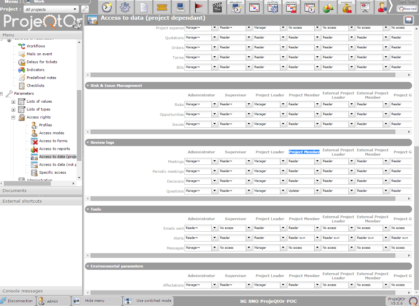Click the Save floppy disk icon
419x306 pixels.
coord(409,20)
